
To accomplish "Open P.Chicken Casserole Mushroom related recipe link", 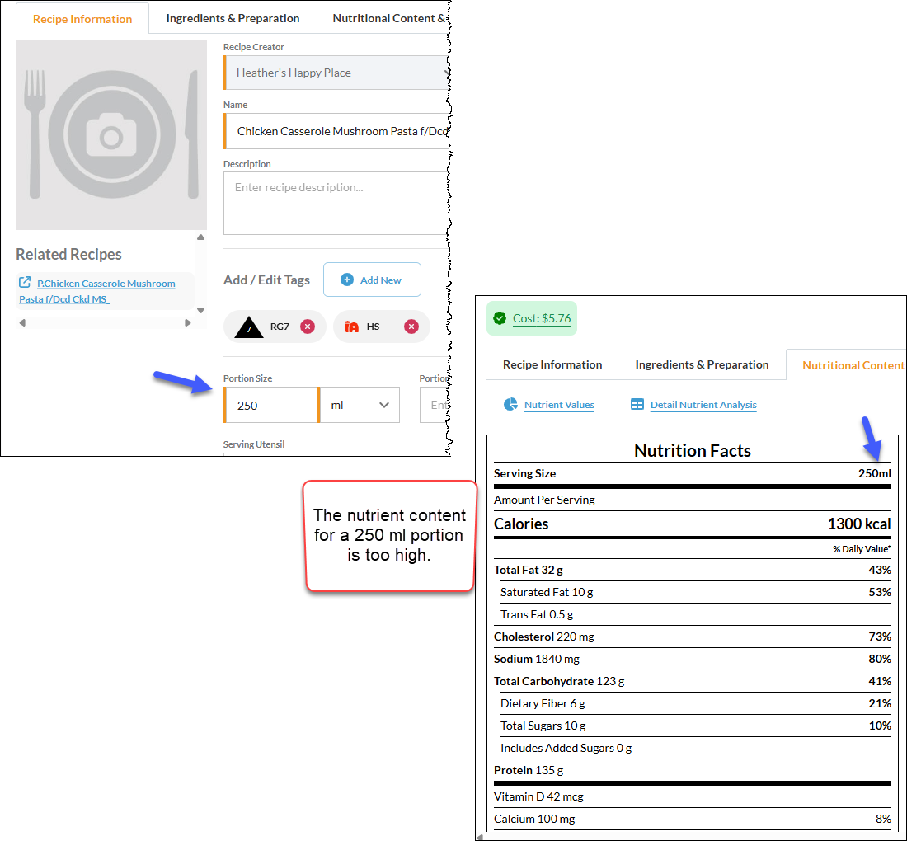I will click(x=97, y=291).
